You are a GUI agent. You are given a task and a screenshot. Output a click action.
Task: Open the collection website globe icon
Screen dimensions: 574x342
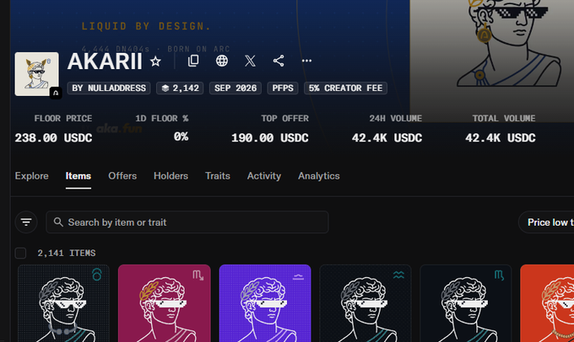pos(222,61)
